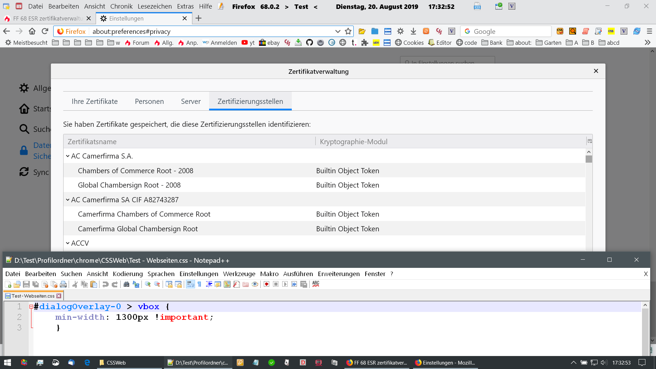Collapse the AC Camerfirma S.A. tree node
The width and height of the screenshot is (656, 369).
[68, 156]
